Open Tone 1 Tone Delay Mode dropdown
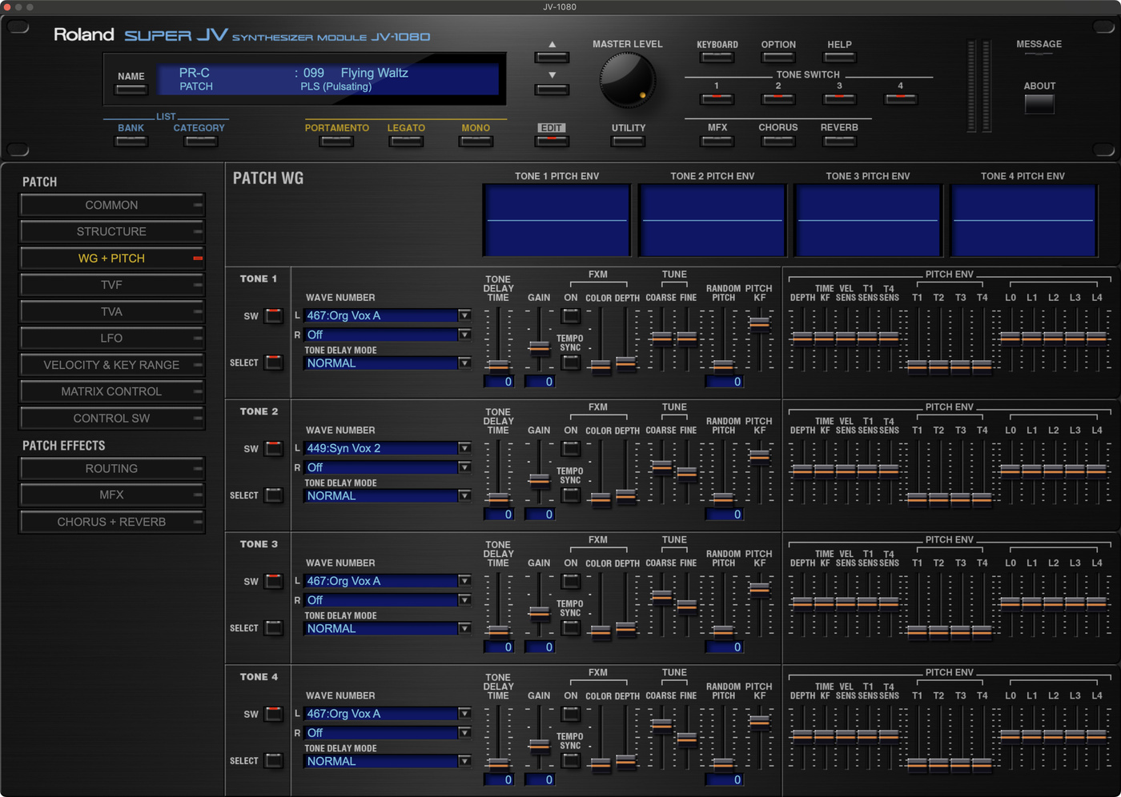Screen dimensions: 1121x797 [388, 363]
